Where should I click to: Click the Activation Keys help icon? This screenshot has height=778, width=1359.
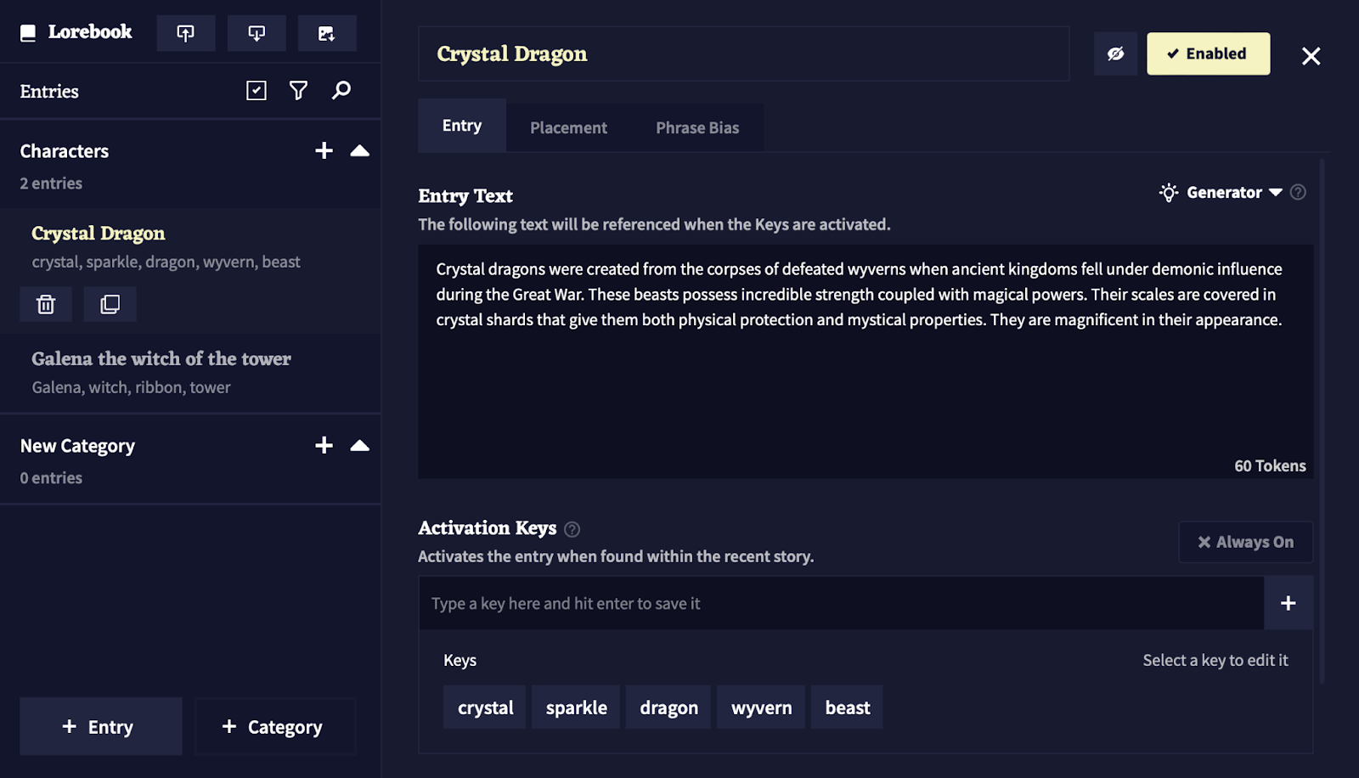click(572, 530)
